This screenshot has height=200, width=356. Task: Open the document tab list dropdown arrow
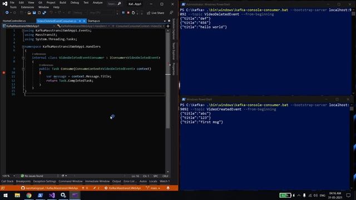pyautogui.click(x=165, y=21)
